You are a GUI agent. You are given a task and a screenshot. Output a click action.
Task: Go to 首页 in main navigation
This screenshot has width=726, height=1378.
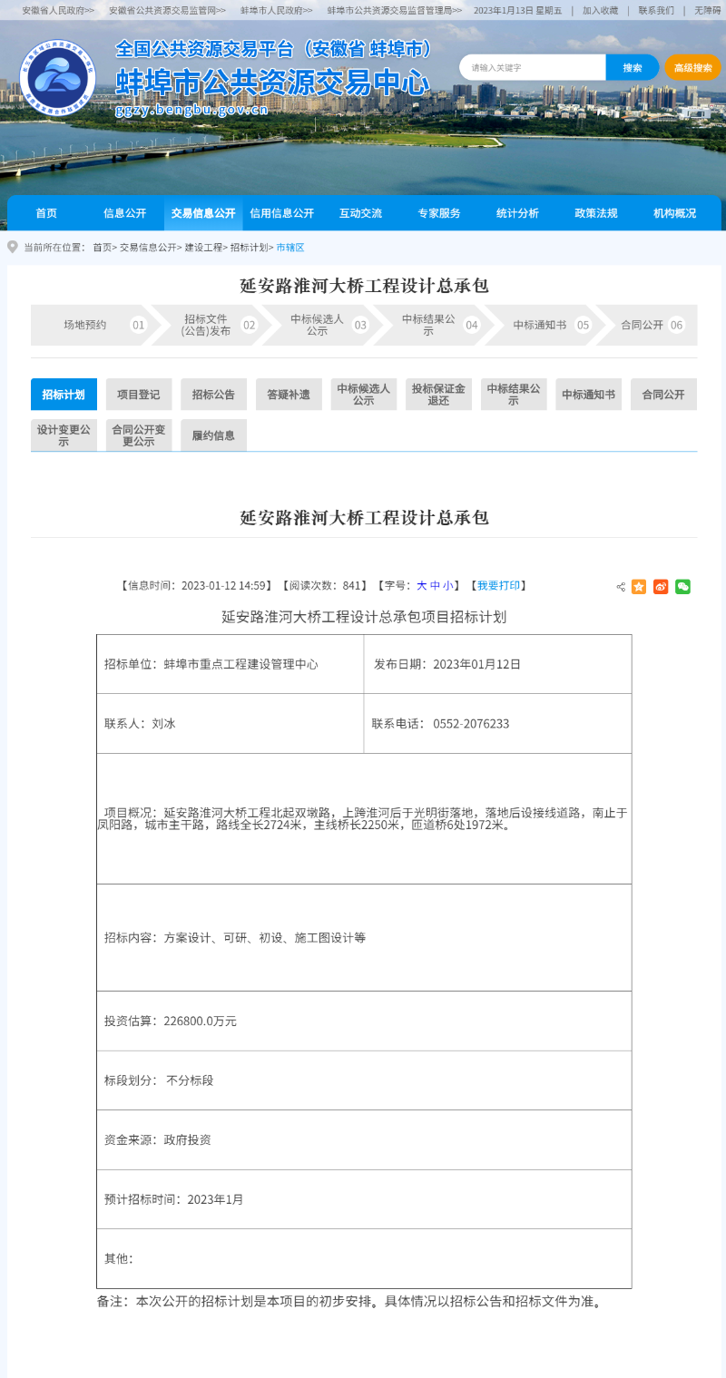[46, 213]
